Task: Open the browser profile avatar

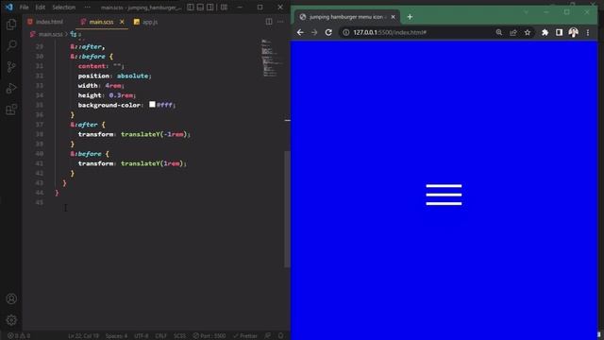Action: [x=573, y=32]
